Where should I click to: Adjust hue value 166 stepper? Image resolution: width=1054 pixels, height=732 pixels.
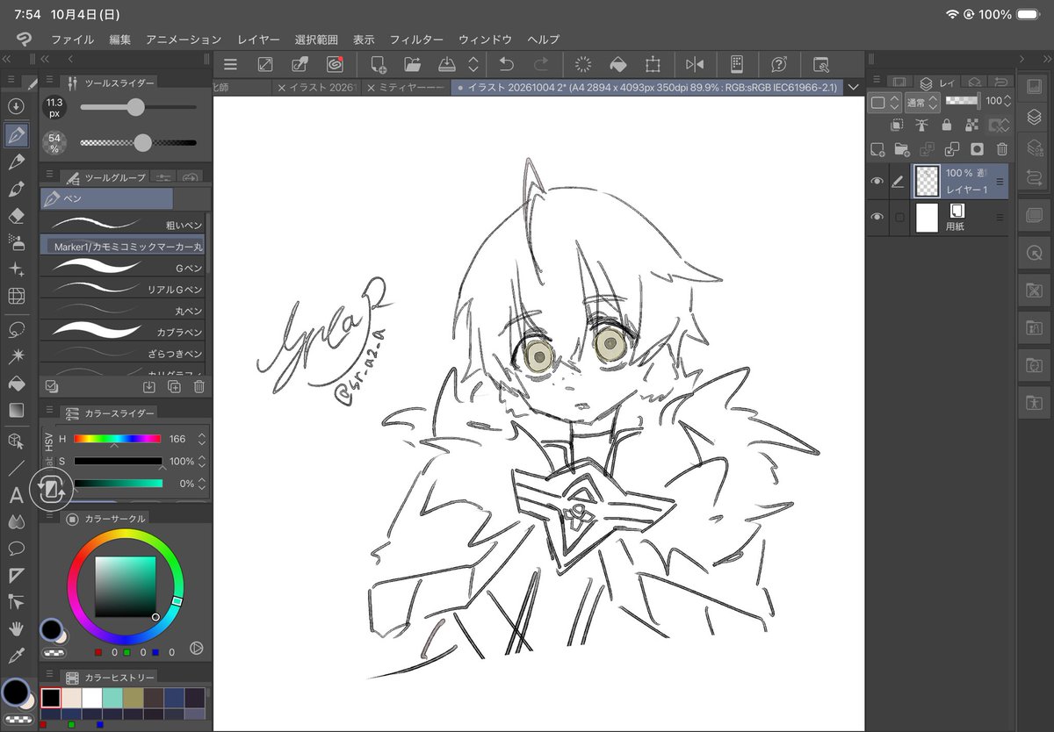(x=202, y=439)
